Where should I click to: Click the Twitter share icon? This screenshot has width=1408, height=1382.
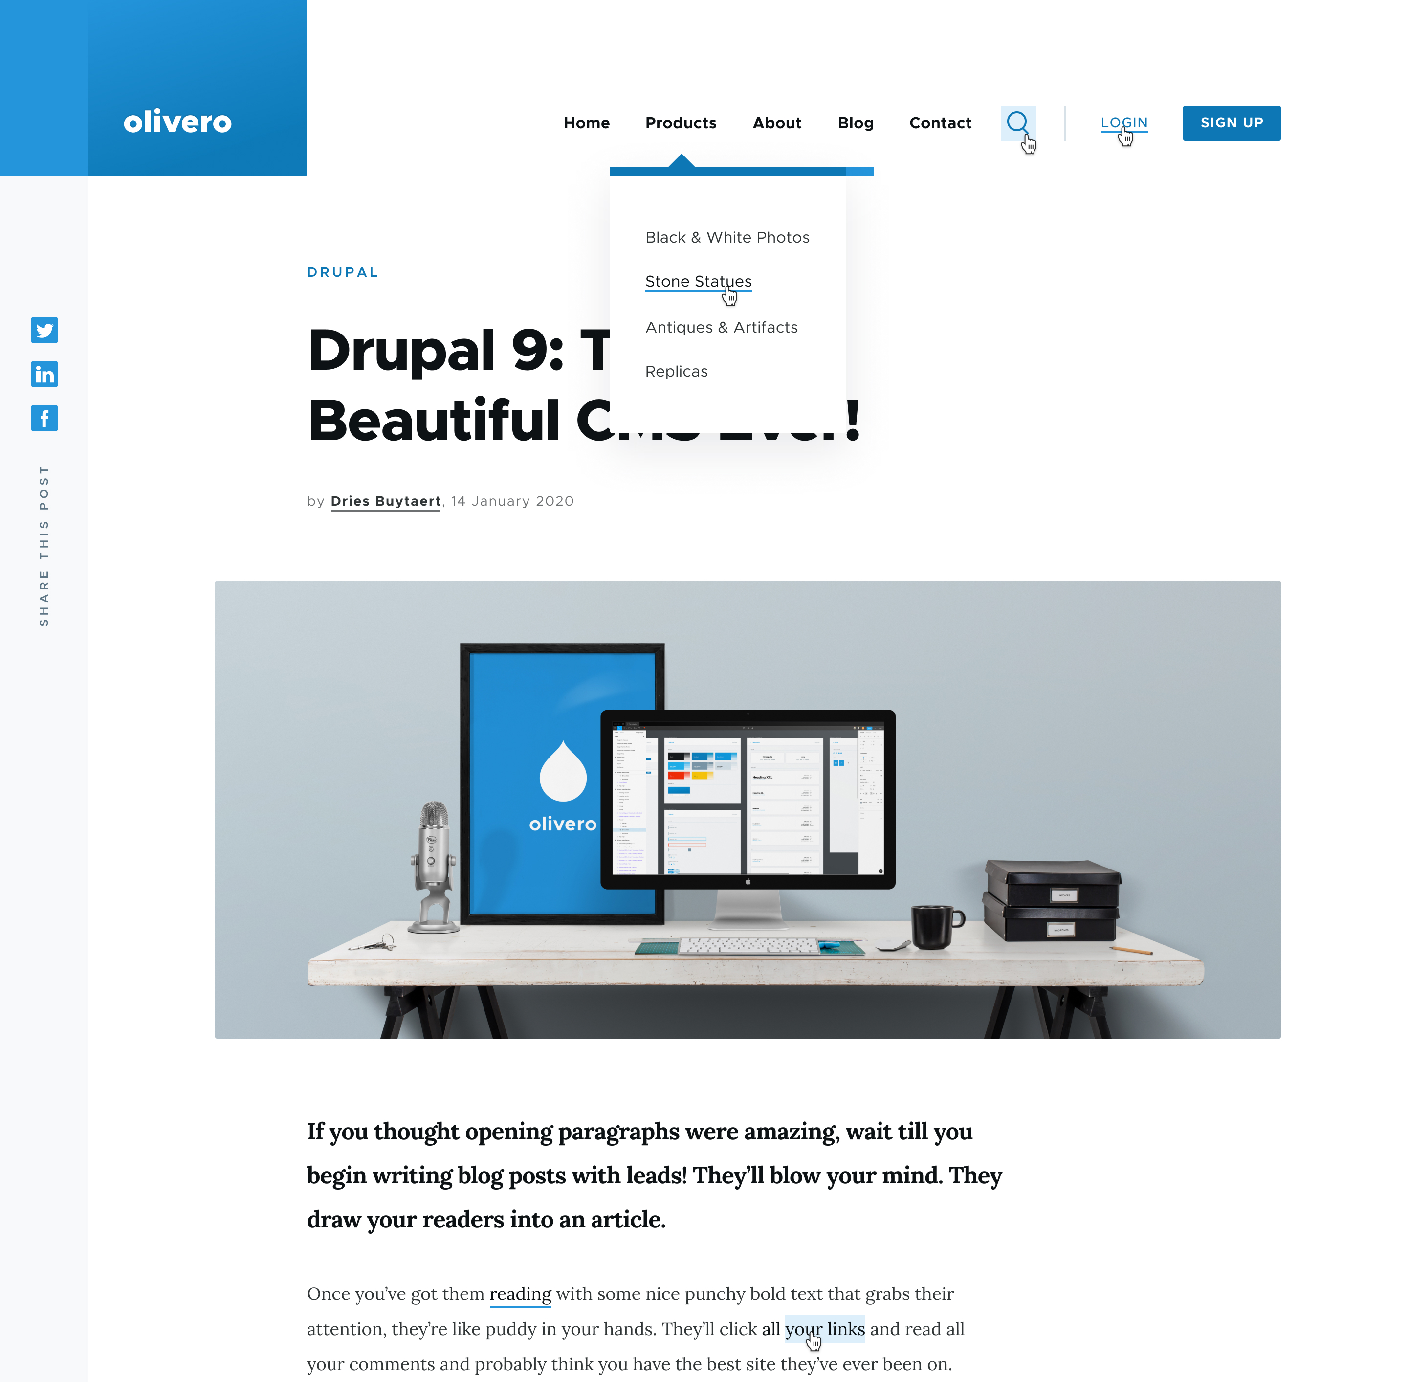(45, 330)
